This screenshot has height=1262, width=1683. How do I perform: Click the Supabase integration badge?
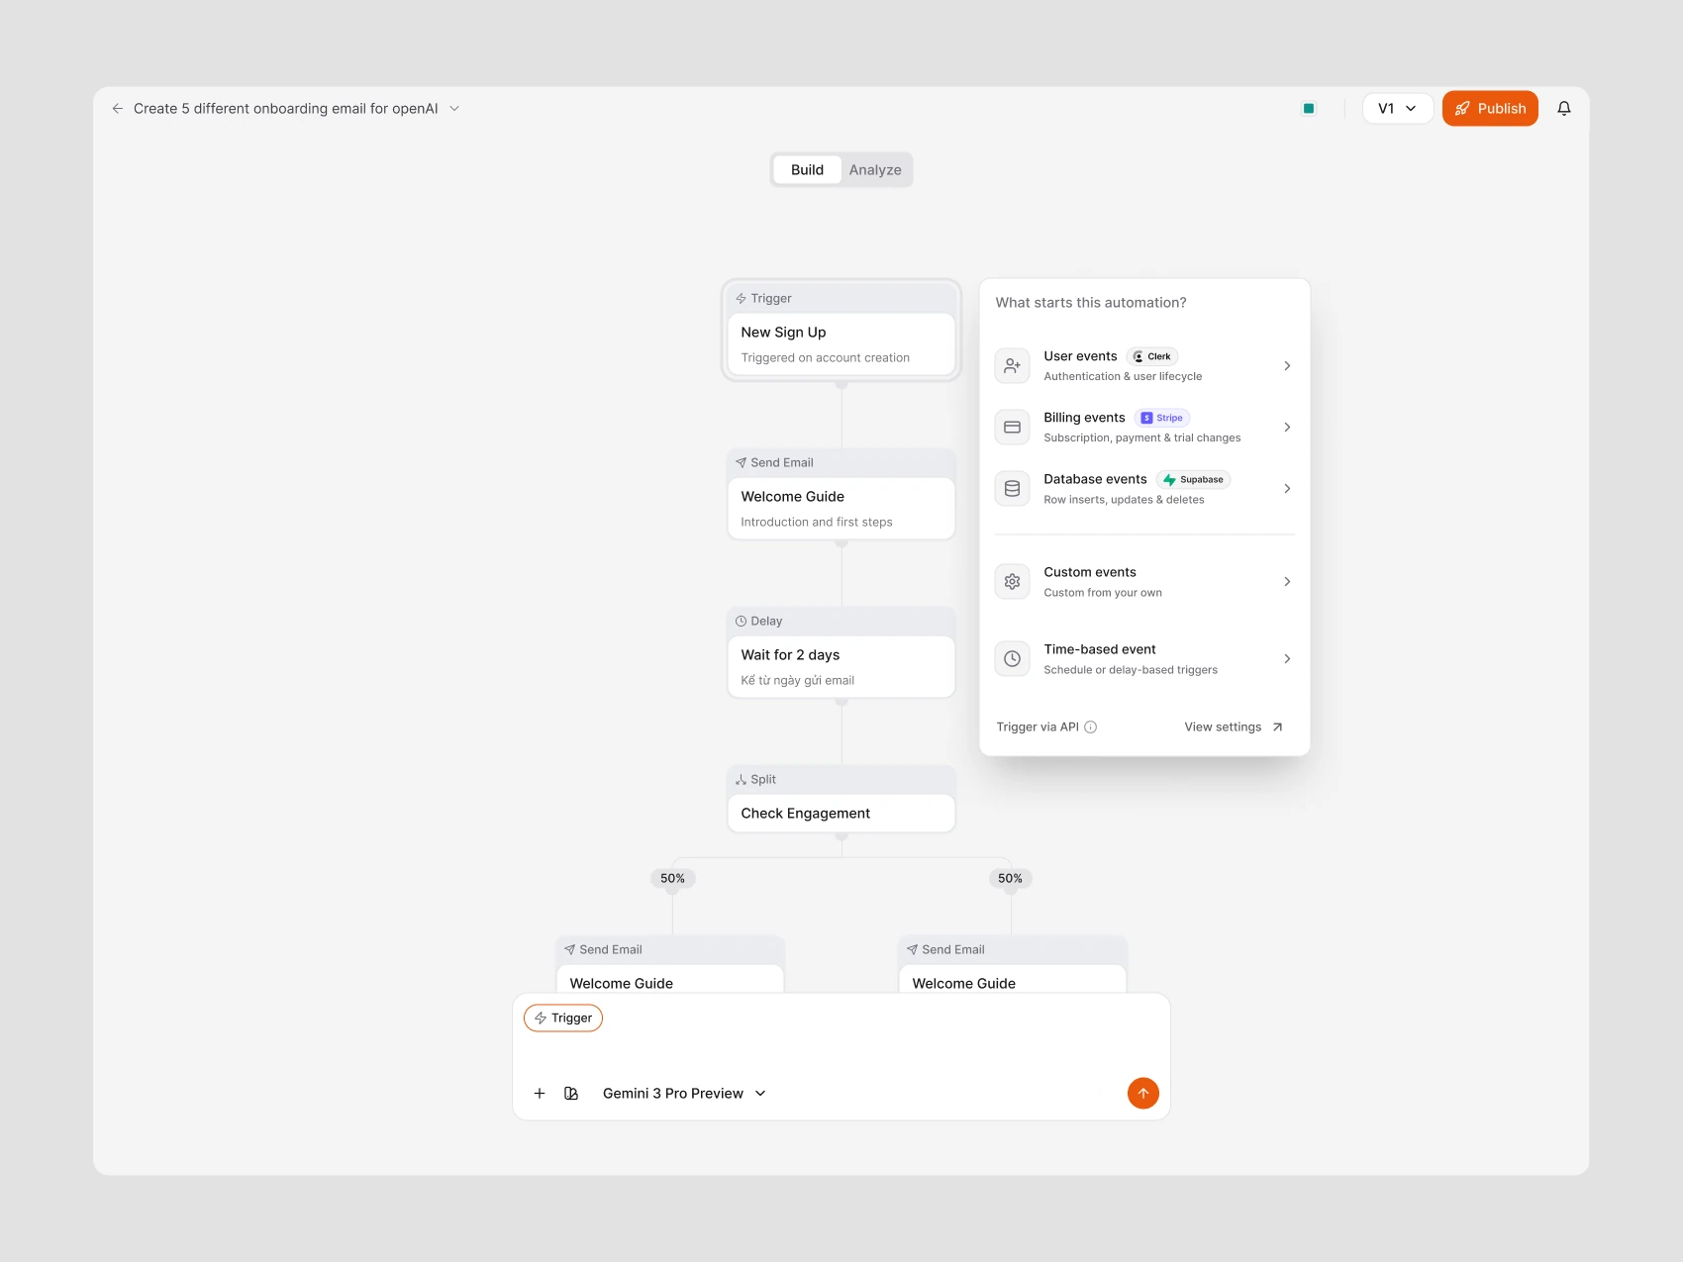(1193, 479)
